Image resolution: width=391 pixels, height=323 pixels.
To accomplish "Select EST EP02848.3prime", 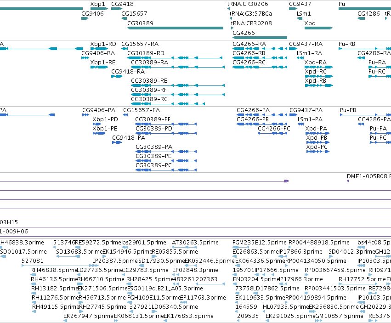I will point(195,270).
